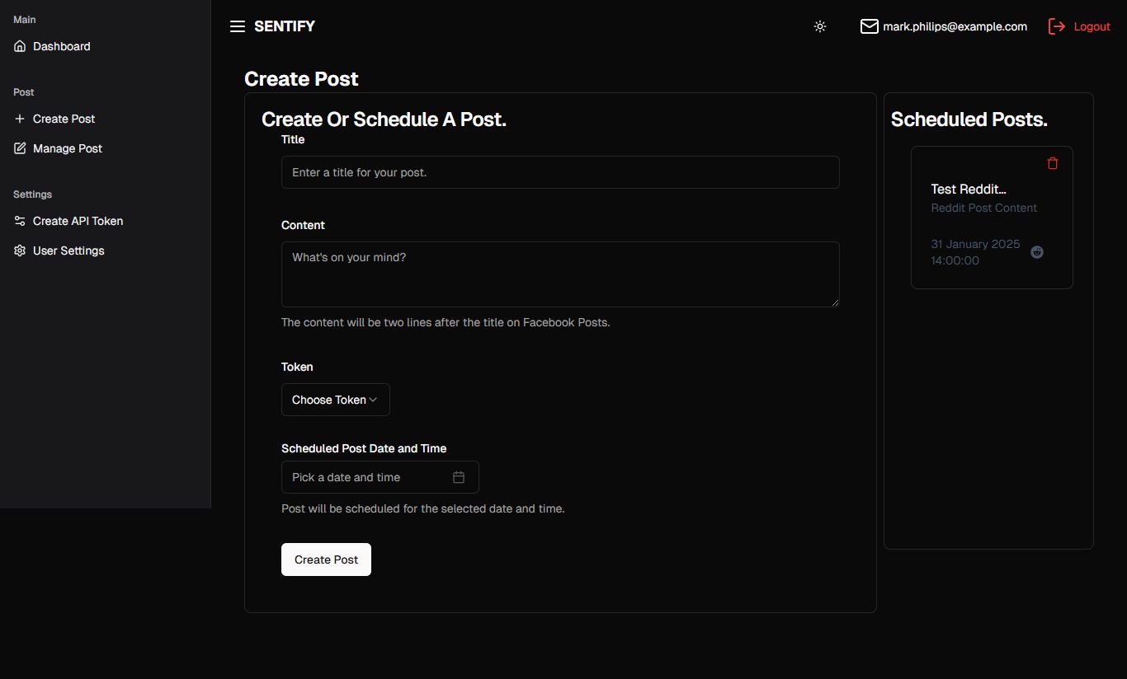1127x679 pixels.
Task: Click the SENTIFY logo text
Action: click(x=285, y=26)
